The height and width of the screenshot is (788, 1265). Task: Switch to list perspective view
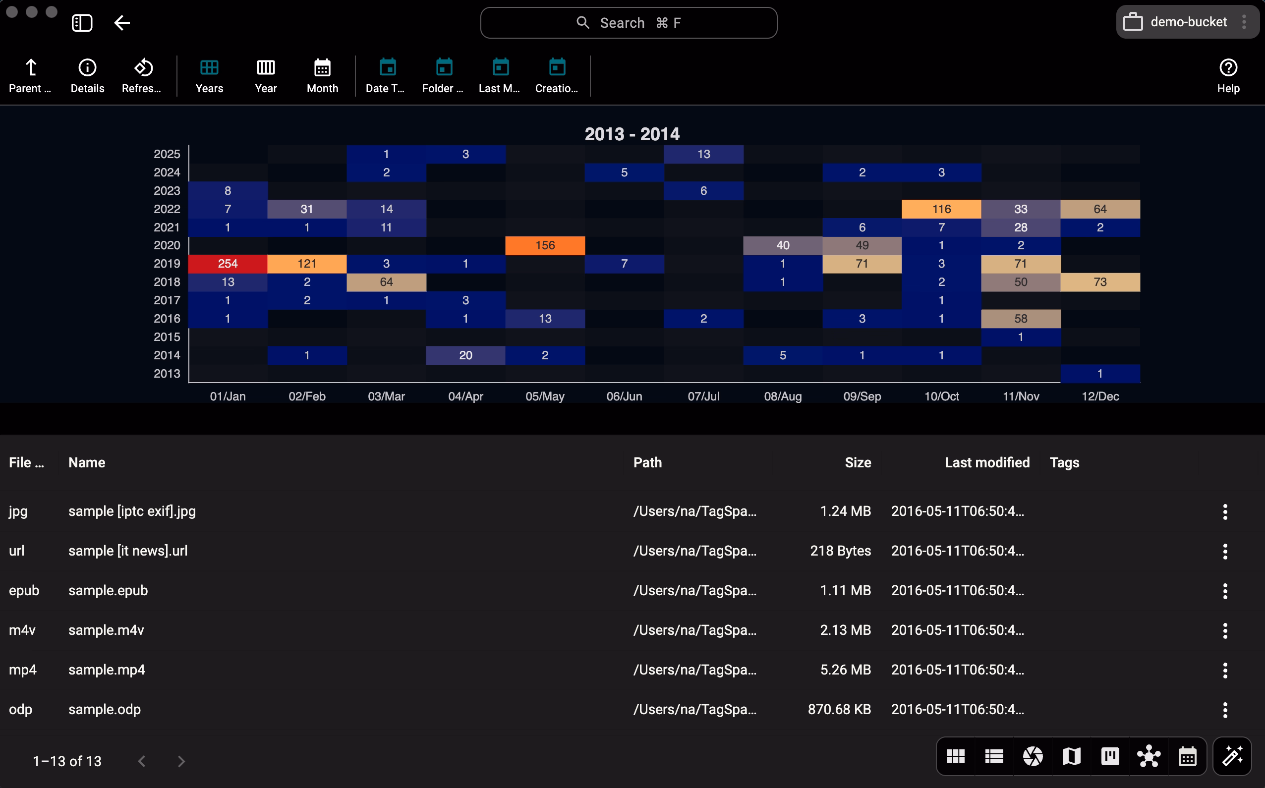tap(994, 756)
